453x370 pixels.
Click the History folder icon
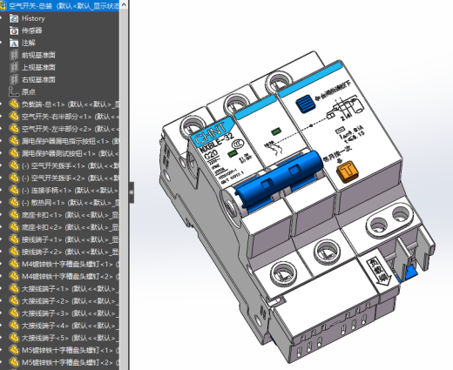[14, 18]
